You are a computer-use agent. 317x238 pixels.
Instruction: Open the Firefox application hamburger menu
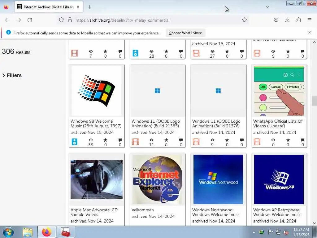pos(310,20)
